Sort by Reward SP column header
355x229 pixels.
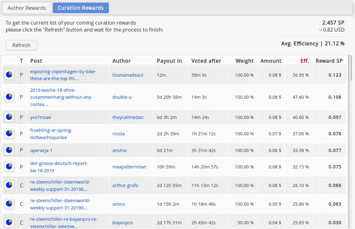[x=329, y=61]
